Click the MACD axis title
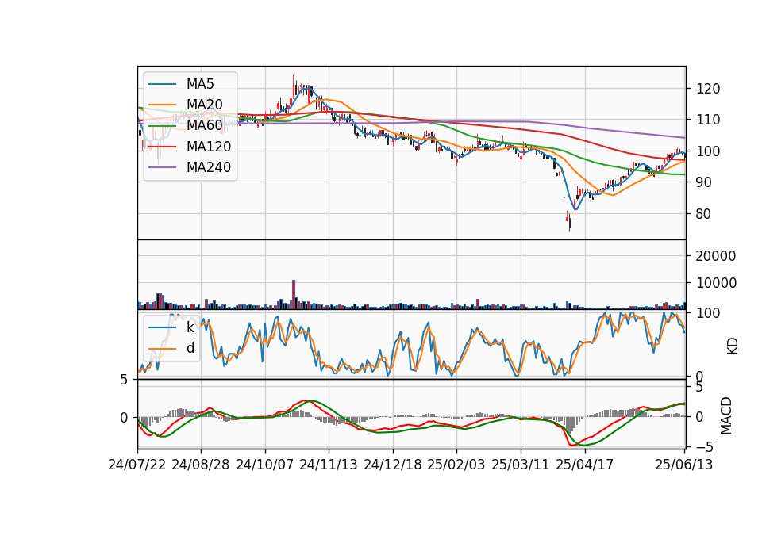Image resolution: width=762 pixels, height=547 pixels. point(726,415)
